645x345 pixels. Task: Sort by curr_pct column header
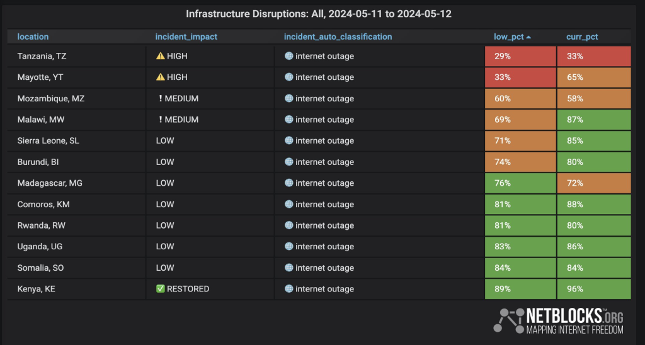point(582,37)
